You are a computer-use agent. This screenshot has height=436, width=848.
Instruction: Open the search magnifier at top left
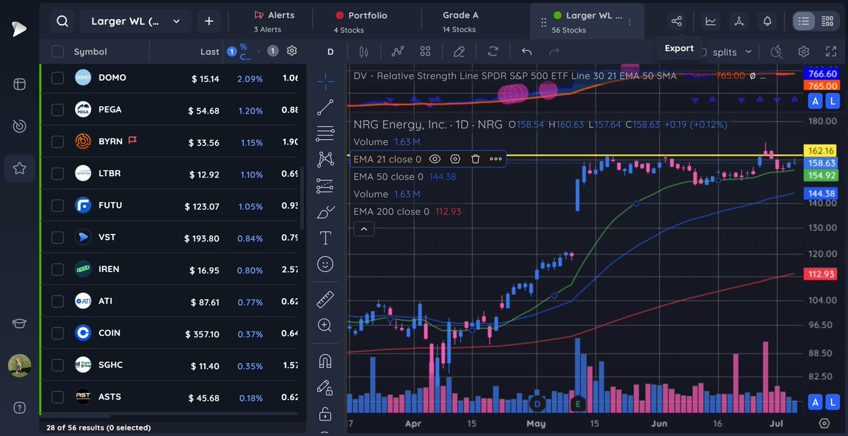pos(63,21)
